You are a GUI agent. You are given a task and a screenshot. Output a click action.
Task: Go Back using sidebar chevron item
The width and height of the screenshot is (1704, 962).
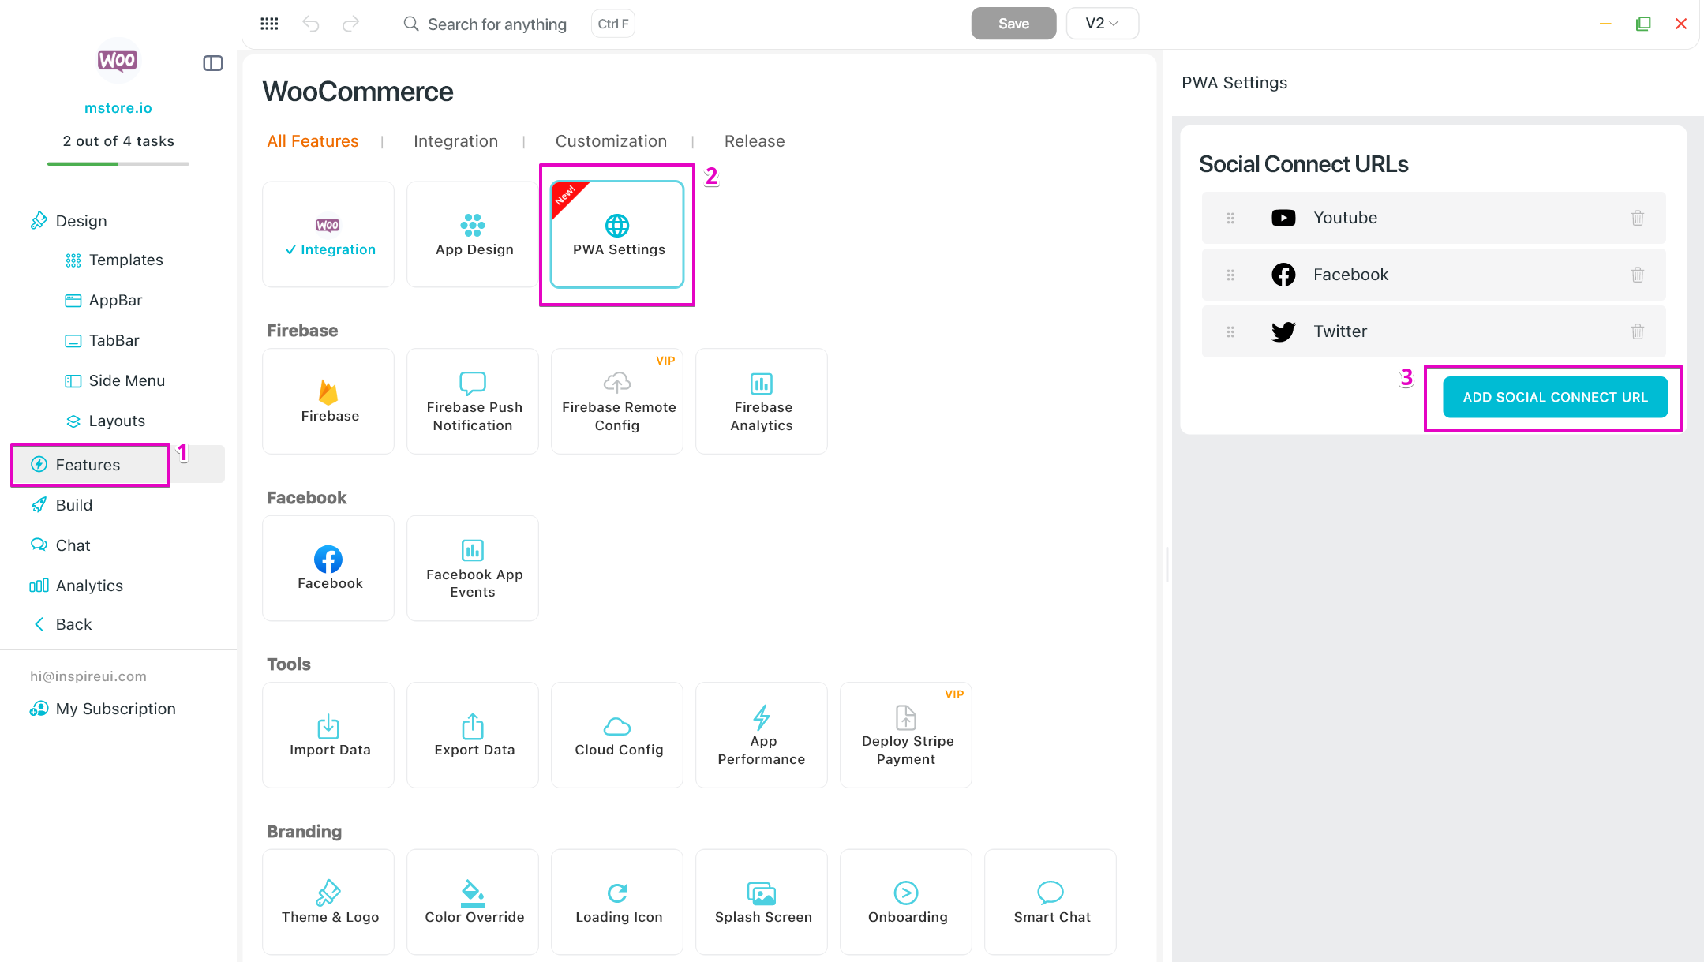tap(73, 624)
